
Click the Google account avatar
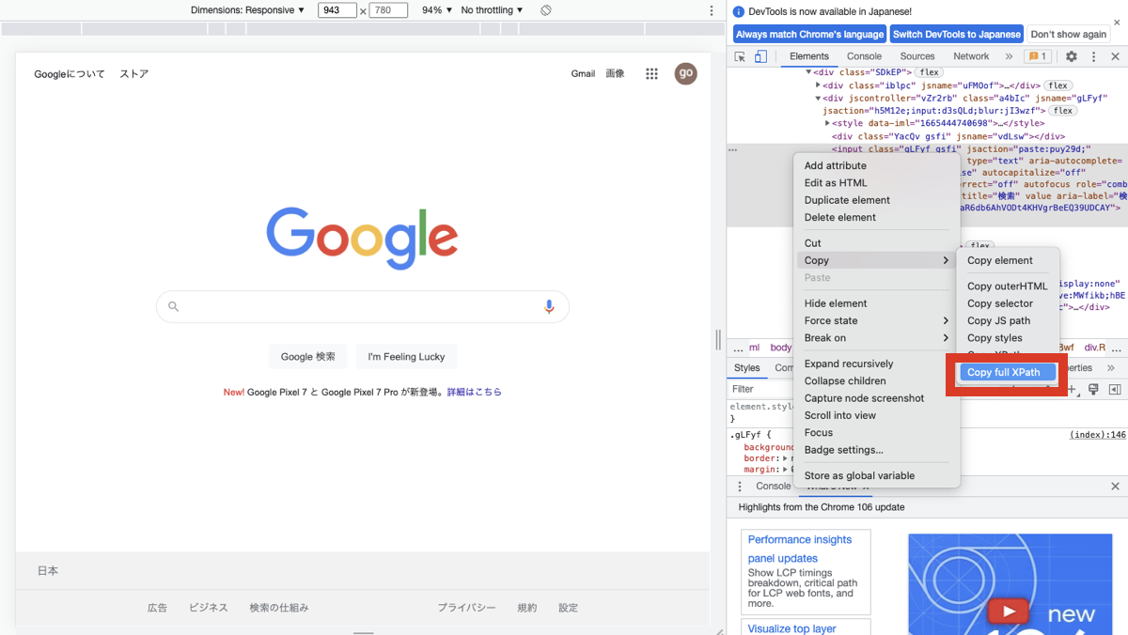point(686,73)
